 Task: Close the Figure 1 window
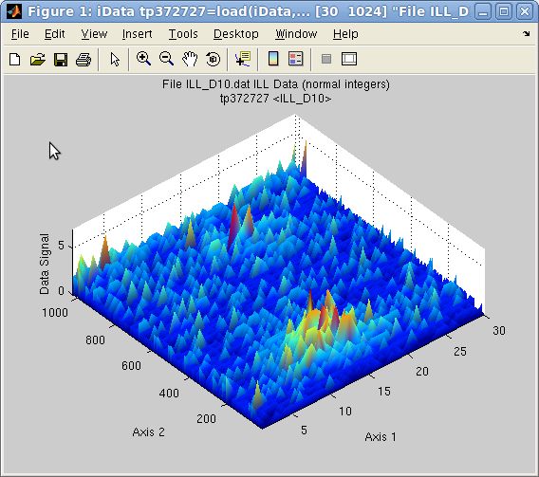coord(525,11)
